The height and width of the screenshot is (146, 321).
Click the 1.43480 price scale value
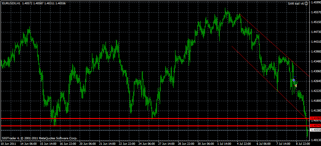316,61
